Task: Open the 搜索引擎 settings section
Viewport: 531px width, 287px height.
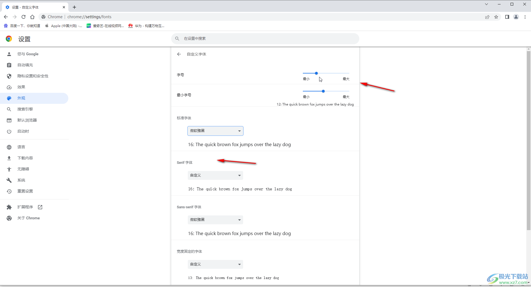Action: click(25, 109)
